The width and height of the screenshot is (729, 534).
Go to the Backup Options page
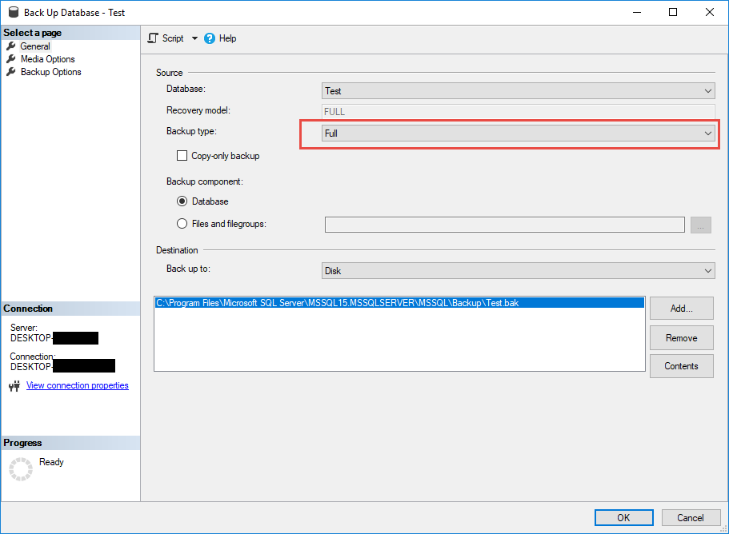click(50, 72)
